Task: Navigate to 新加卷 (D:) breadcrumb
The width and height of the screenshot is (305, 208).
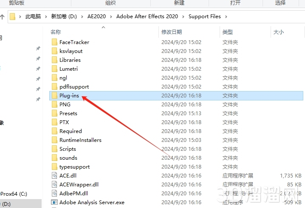Action: pyautogui.click(x=64, y=17)
